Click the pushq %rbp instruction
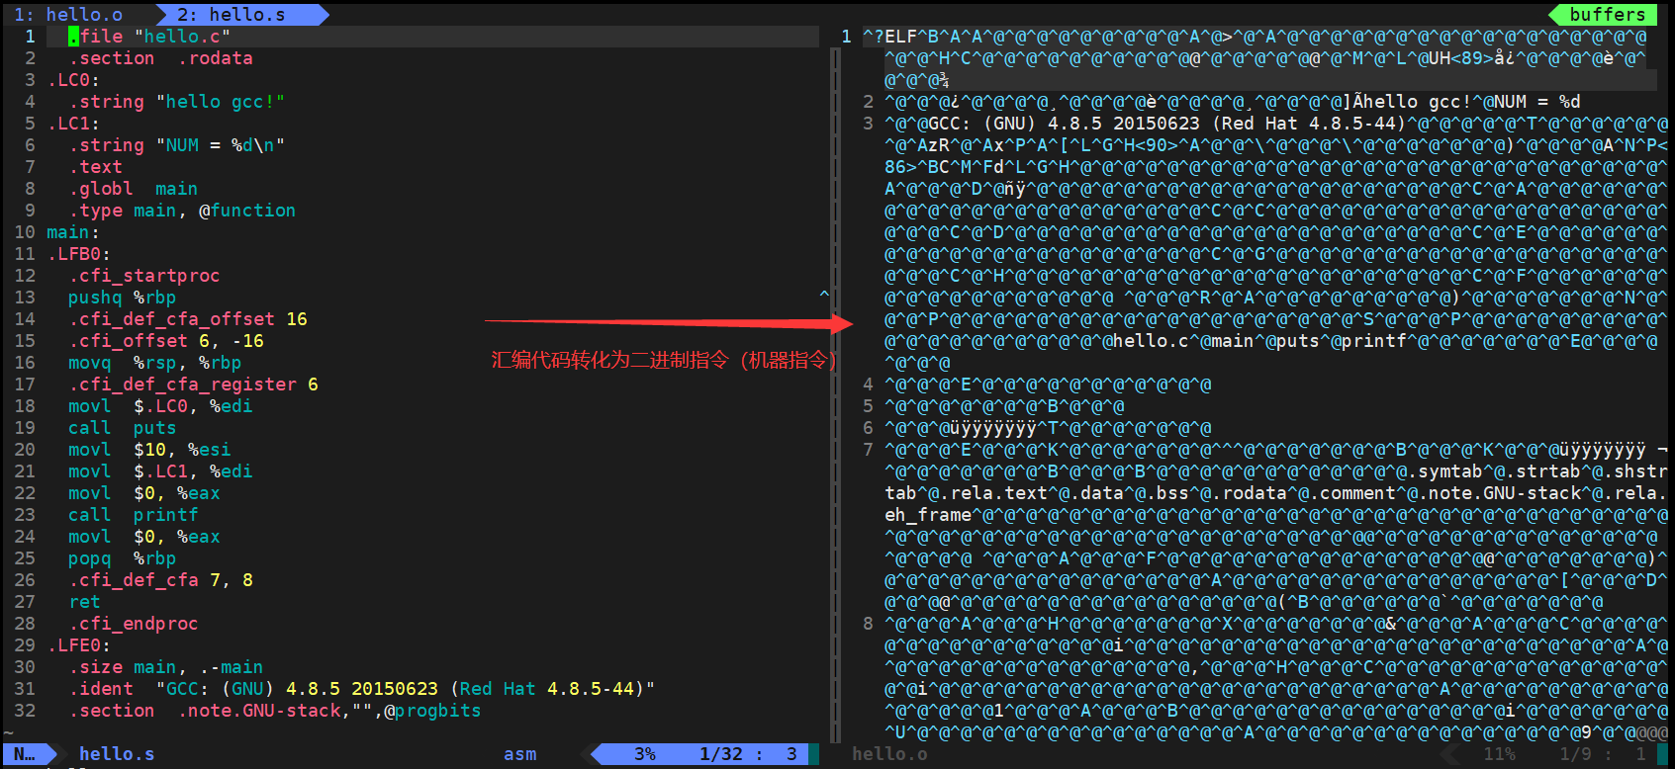This screenshot has width=1675, height=769. click(122, 298)
